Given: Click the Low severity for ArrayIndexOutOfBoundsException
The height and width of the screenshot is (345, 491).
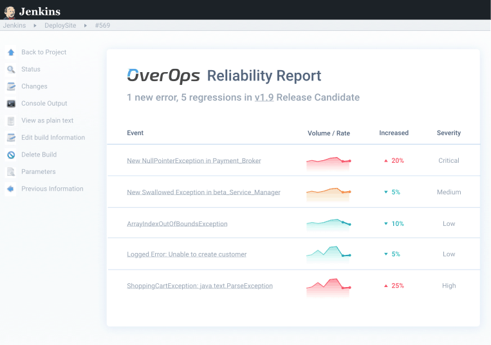Looking at the screenshot, I should tap(449, 223).
